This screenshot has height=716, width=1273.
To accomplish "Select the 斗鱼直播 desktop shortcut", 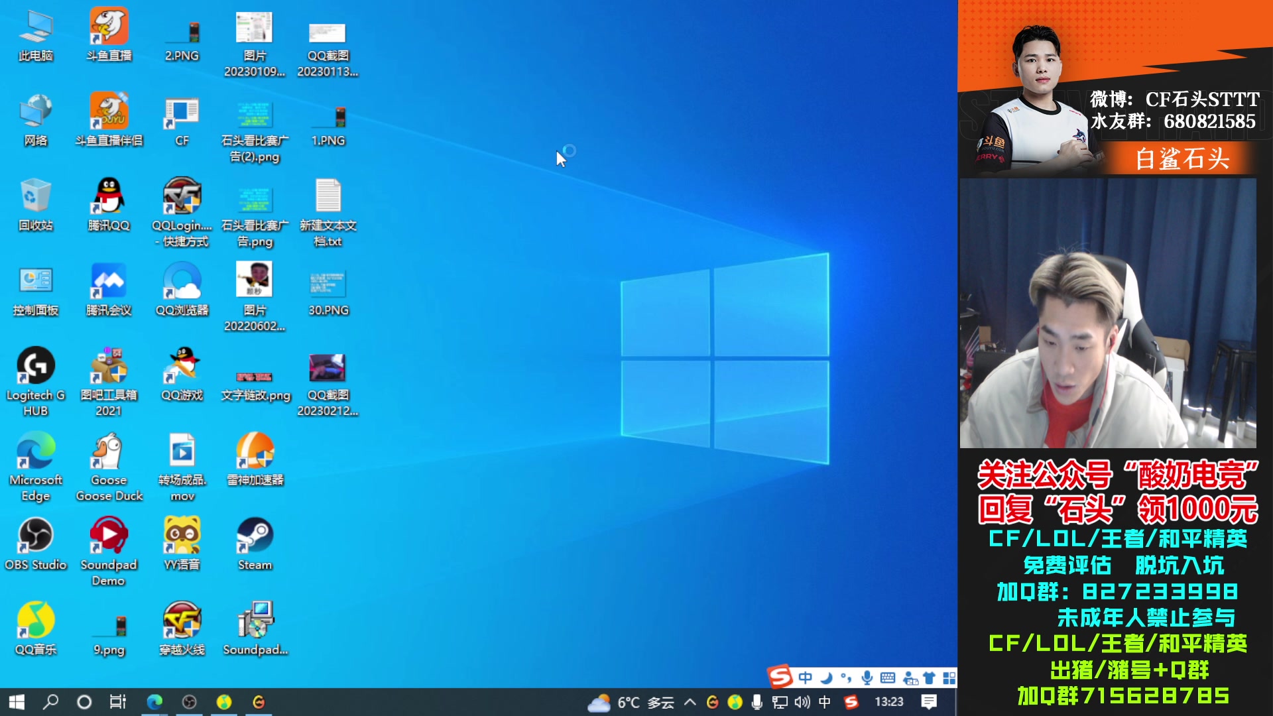I will 109,36.
